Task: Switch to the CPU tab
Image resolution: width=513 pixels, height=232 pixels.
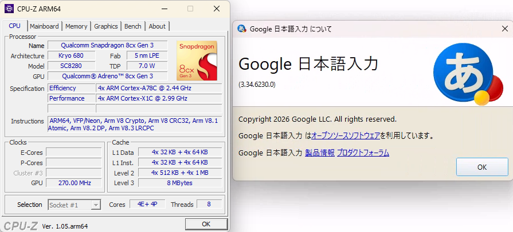Action: 14,26
